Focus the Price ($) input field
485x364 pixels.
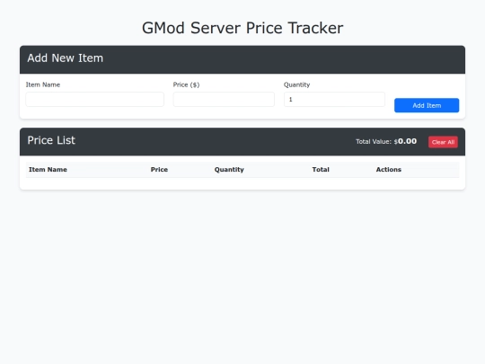click(224, 100)
